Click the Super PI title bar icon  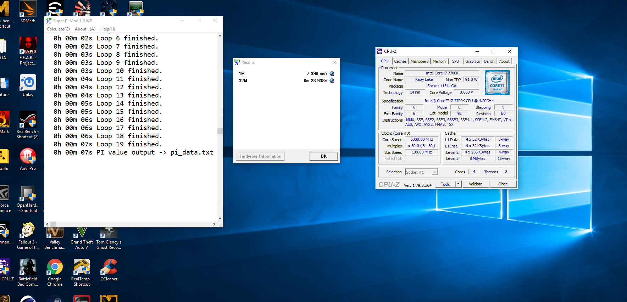(x=49, y=21)
